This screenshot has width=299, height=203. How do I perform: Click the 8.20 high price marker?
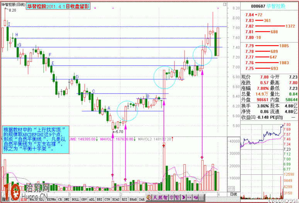click(x=13, y=10)
